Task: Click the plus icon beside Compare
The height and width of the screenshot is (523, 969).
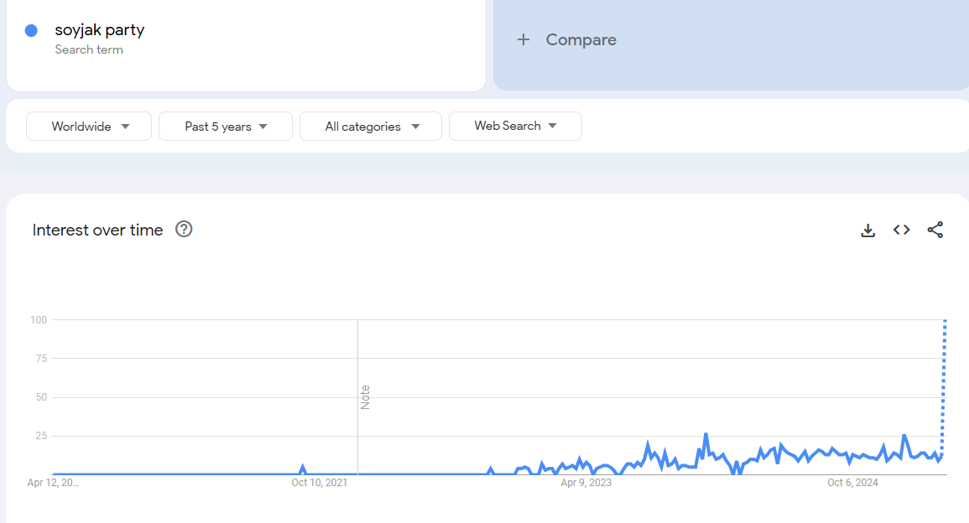Action: (524, 39)
